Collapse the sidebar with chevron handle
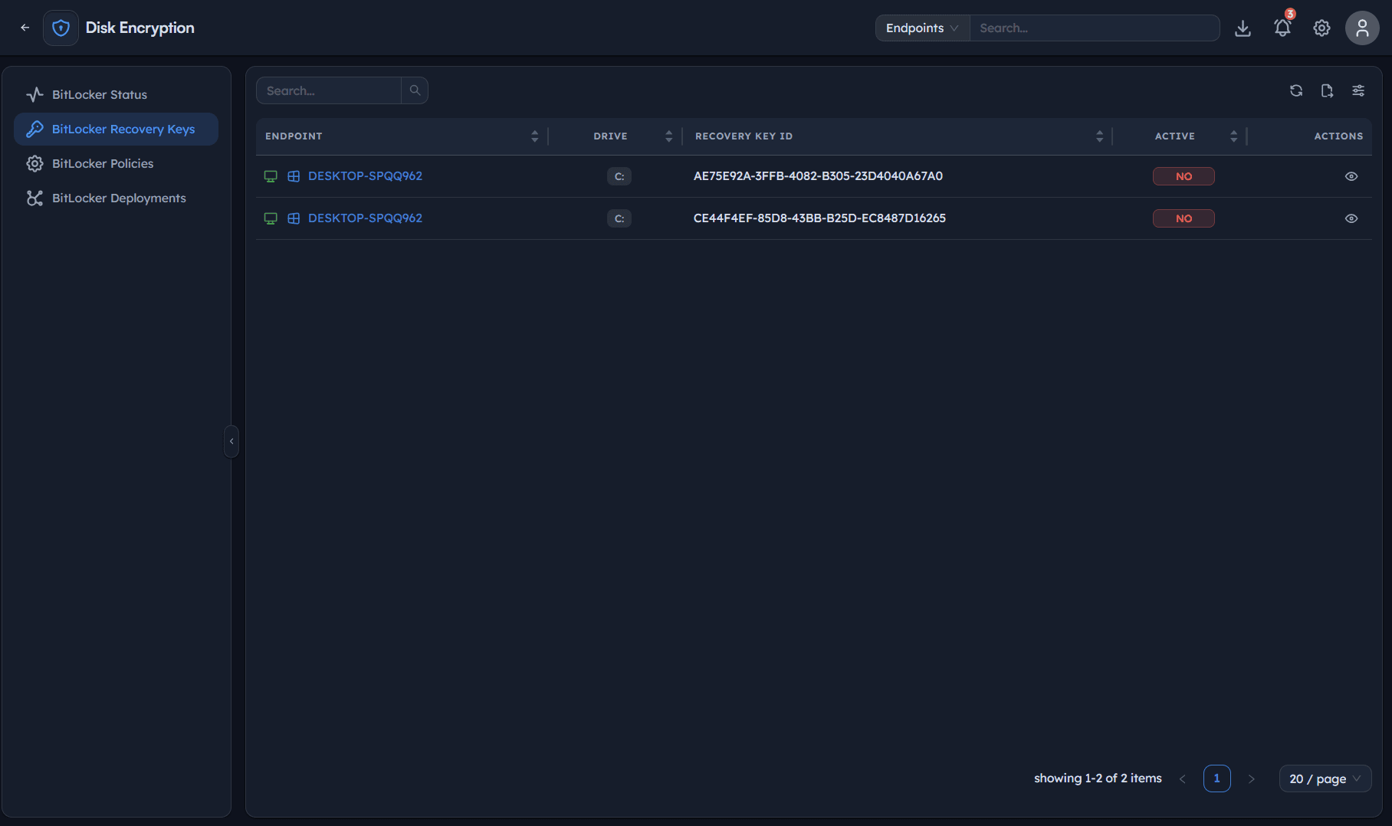1392x826 pixels. [231, 441]
